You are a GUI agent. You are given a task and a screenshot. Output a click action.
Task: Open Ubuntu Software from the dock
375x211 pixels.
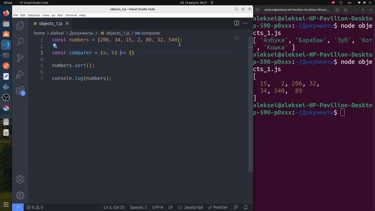point(6,34)
